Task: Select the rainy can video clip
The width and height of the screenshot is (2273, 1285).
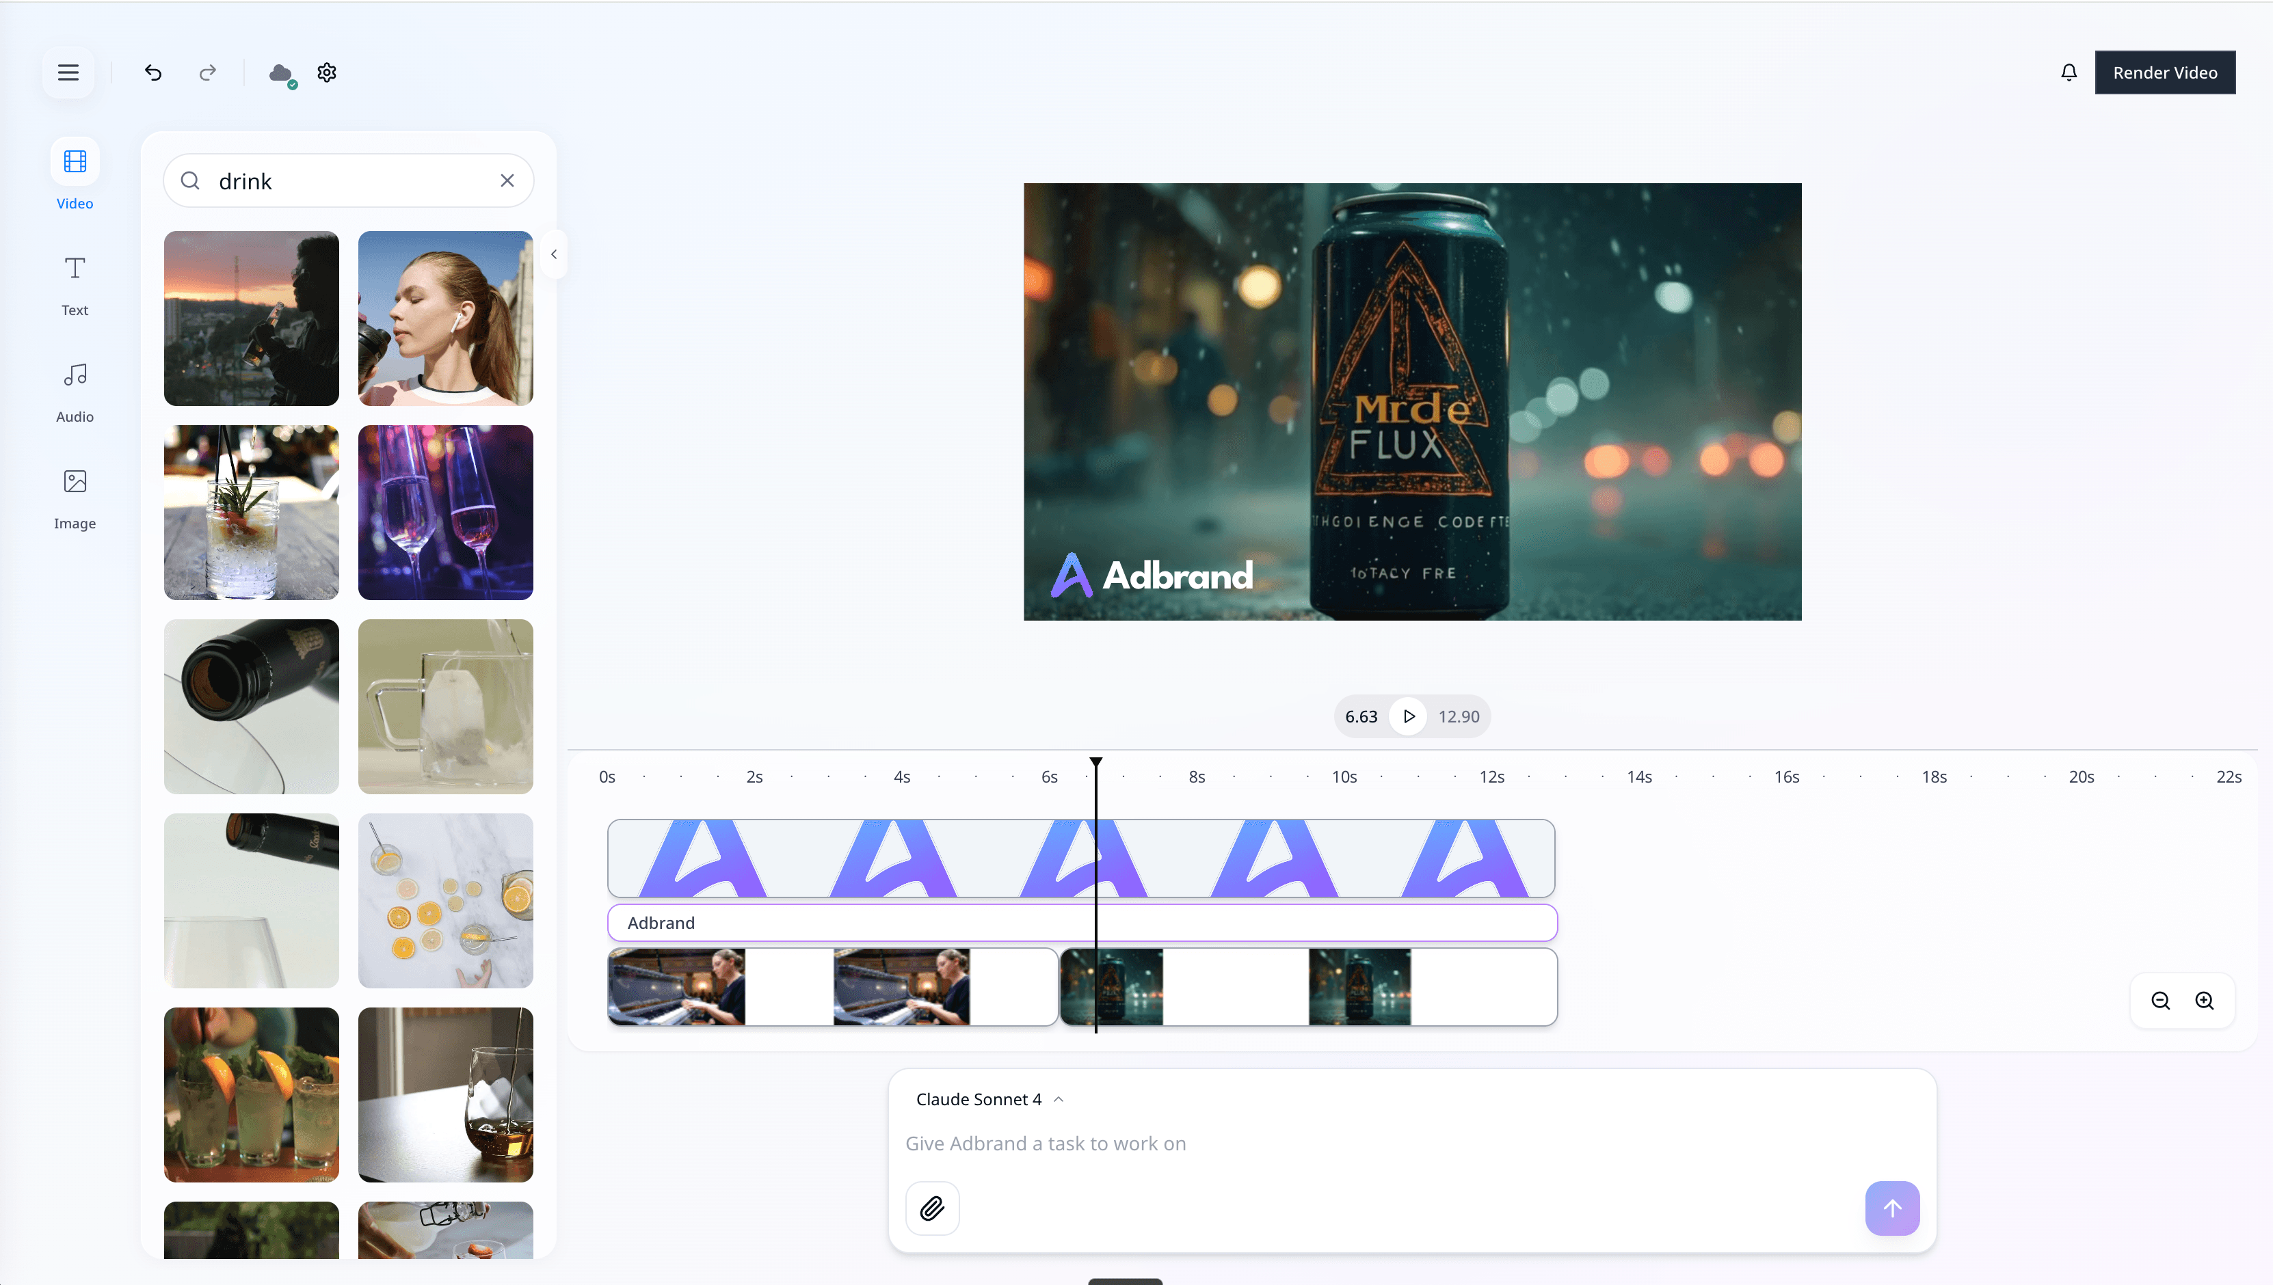Action: 1308,987
